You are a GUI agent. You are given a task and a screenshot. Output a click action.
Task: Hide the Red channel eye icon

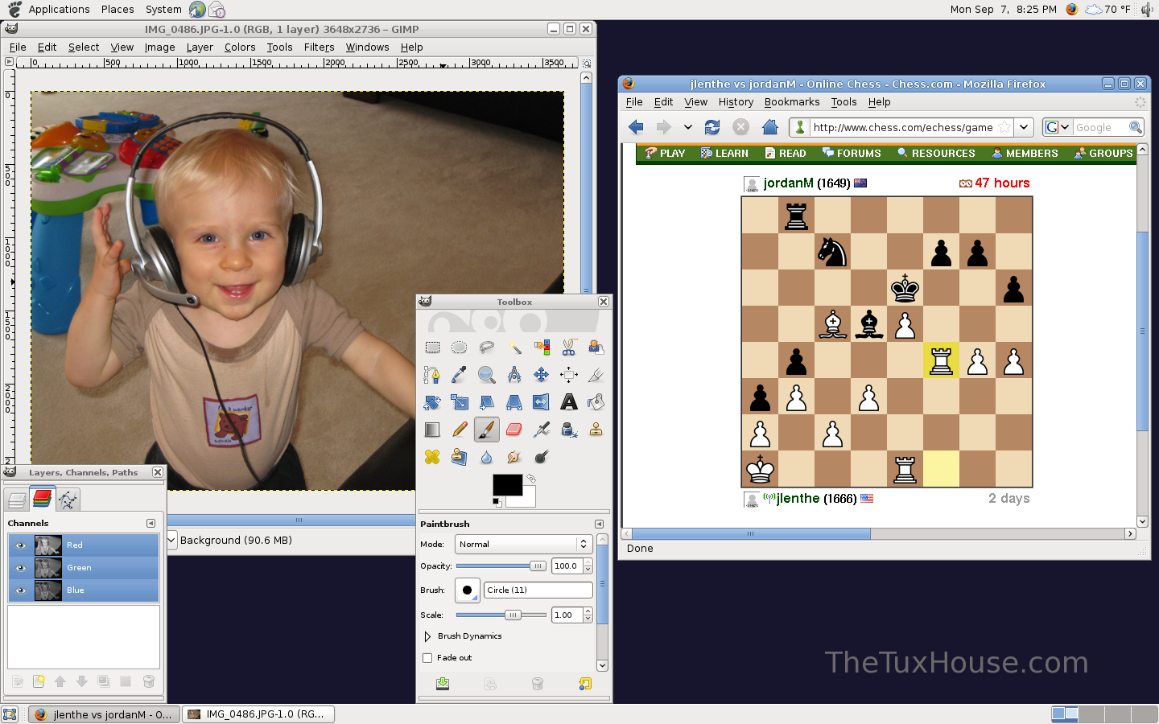(x=21, y=545)
